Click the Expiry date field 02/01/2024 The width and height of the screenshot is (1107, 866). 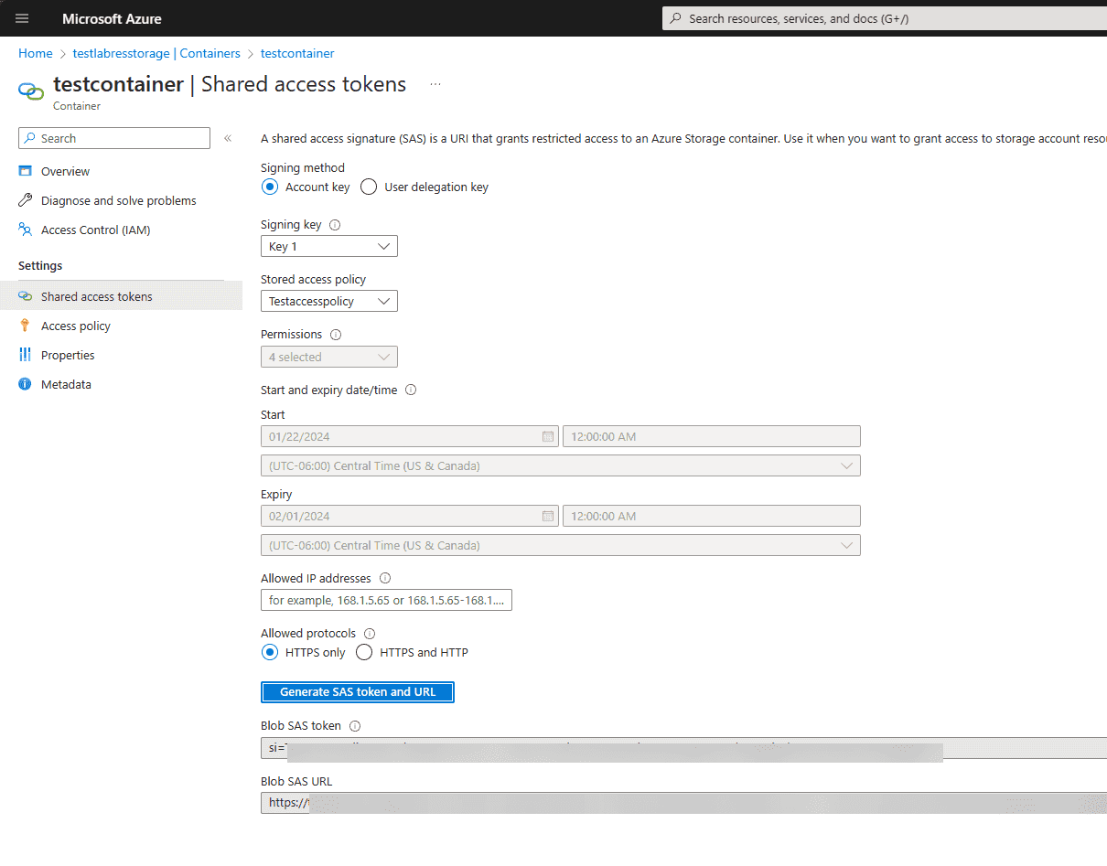pos(410,517)
